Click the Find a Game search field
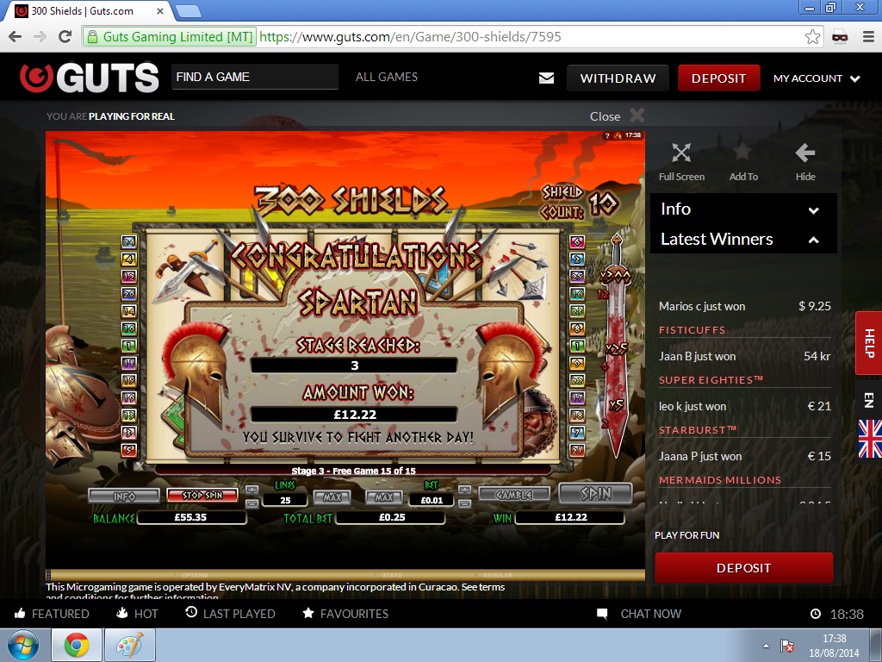Image resolution: width=882 pixels, height=662 pixels. 254,77
